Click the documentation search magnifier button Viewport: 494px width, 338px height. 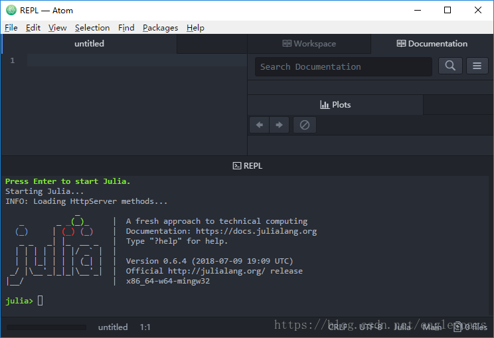[x=450, y=66]
